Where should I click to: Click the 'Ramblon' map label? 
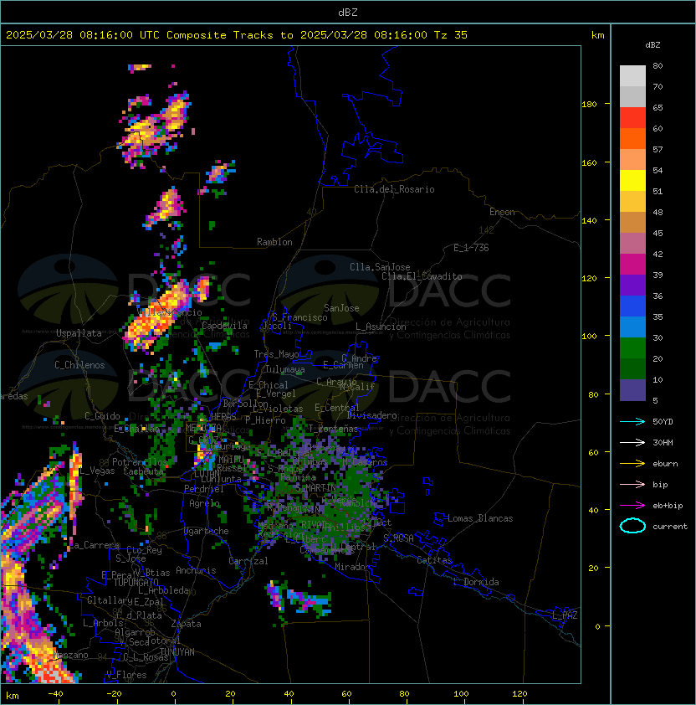click(x=274, y=242)
